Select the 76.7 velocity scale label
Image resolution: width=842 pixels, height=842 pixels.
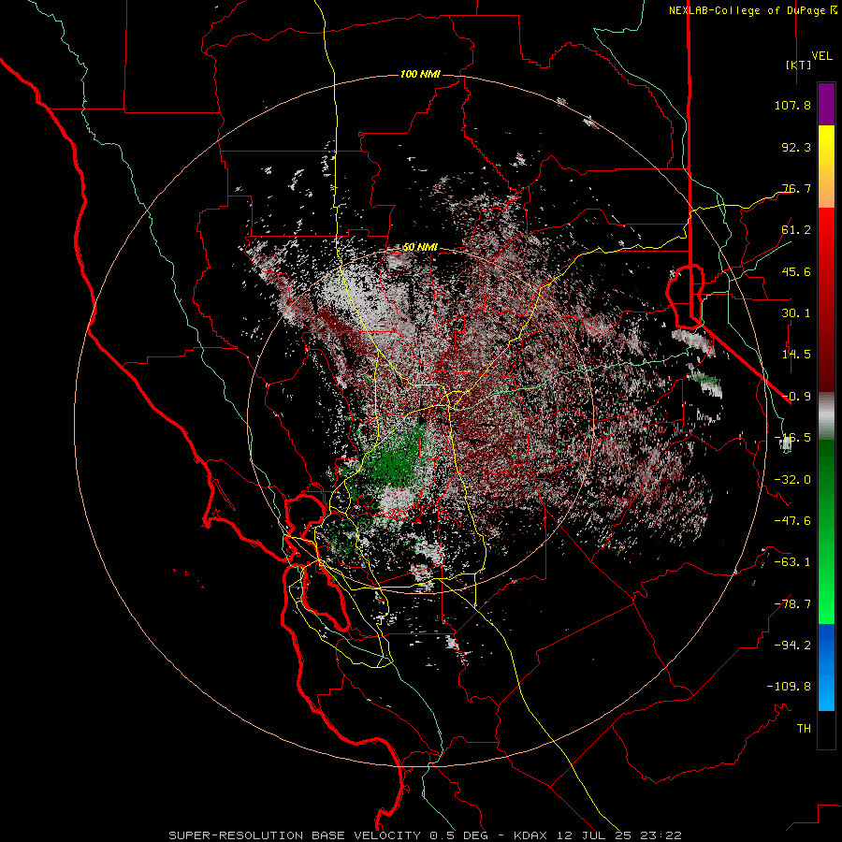coord(796,188)
